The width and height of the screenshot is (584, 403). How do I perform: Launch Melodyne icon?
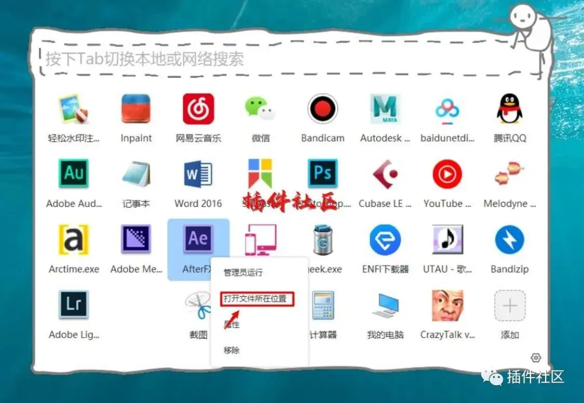tap(509, 174)
